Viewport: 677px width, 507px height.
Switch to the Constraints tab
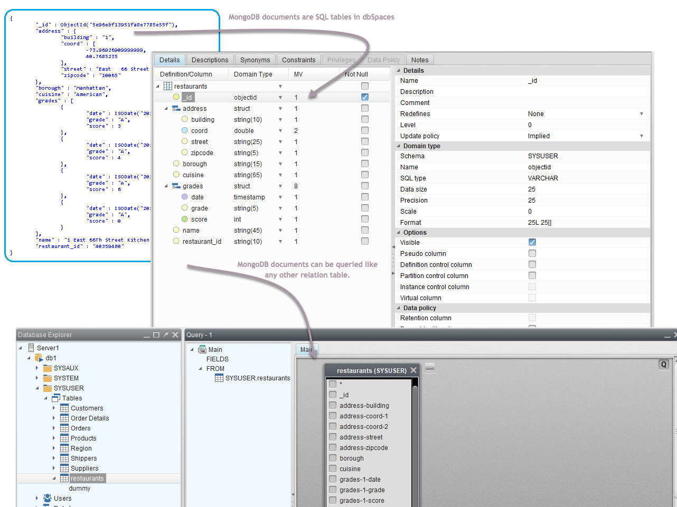298,60
